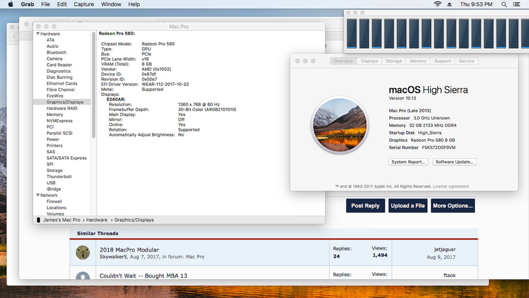Select Thunderbolt in the sidebar
The height and width of the screenshot is (298, 529).
pos(59,177)
